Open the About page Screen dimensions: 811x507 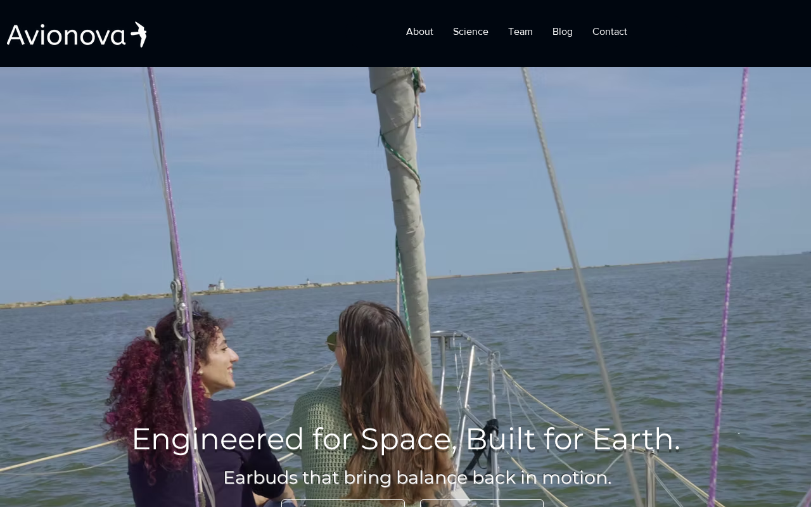tap(419, 32)
